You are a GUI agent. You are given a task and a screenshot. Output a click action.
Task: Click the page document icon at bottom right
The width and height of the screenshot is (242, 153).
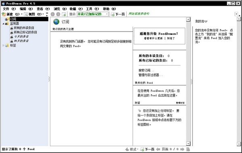[x=188, y=149]
